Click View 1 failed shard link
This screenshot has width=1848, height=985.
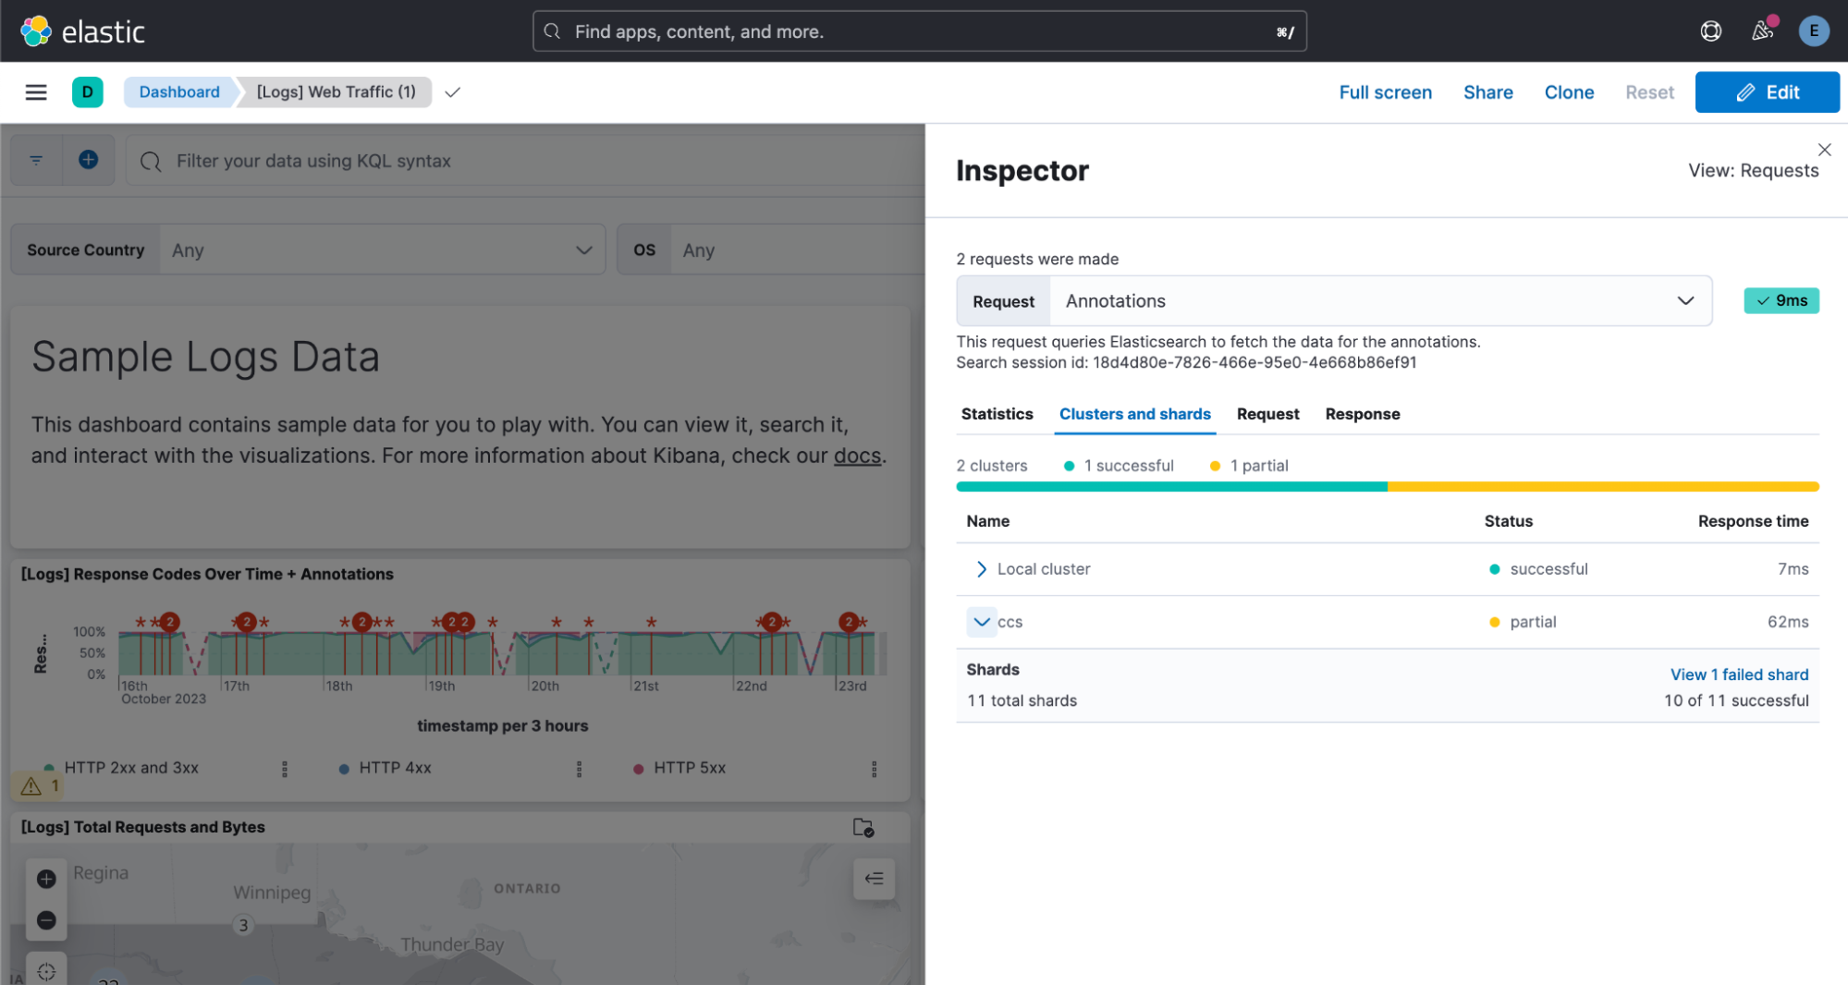(x=1738, y=675)
